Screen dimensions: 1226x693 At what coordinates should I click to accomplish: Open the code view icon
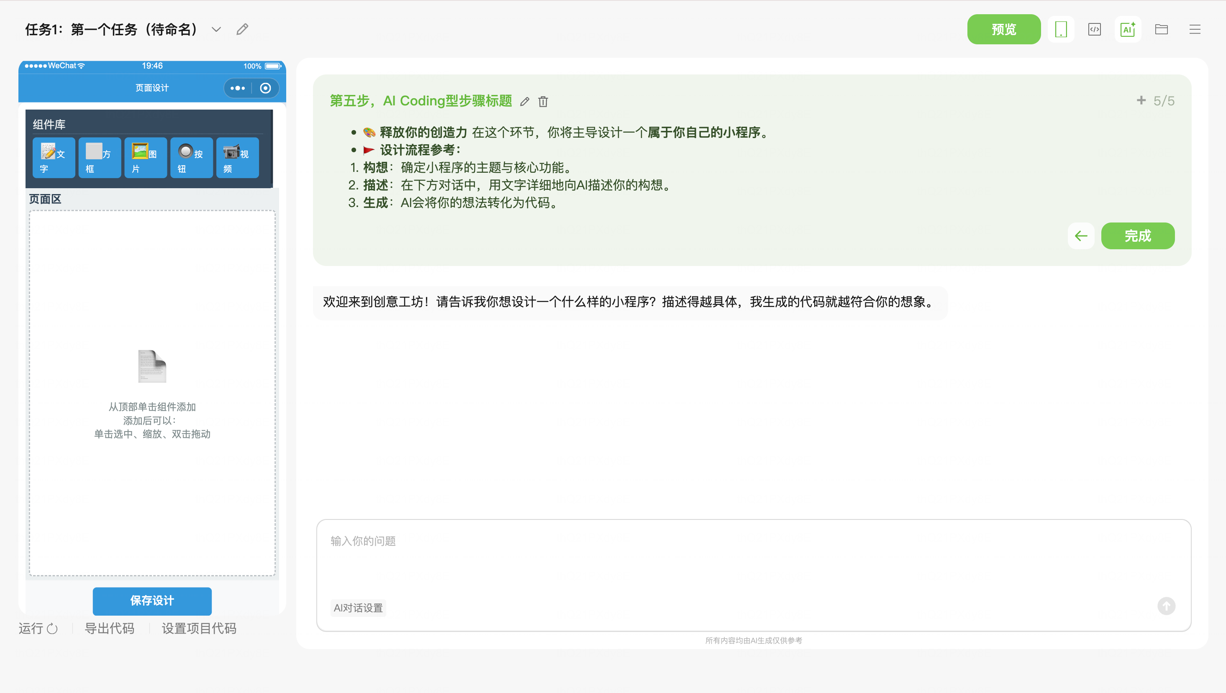1094,30
